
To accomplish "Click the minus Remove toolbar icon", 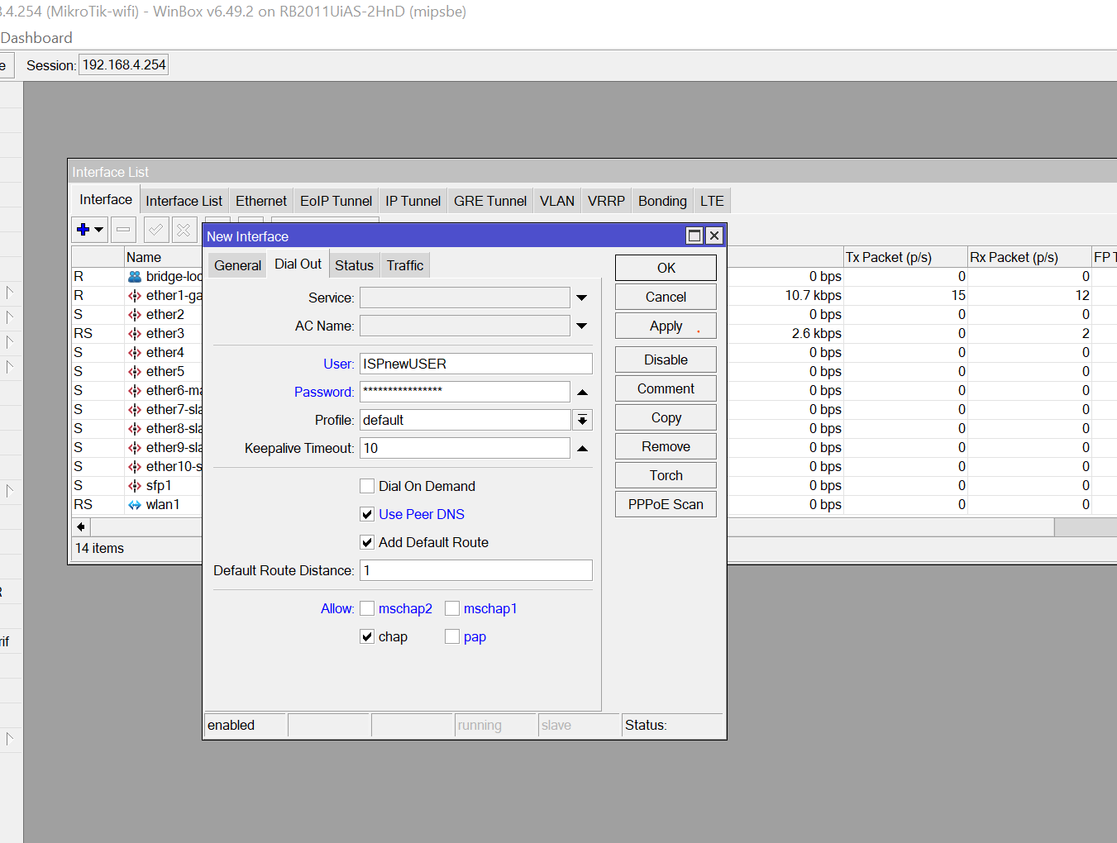I will 123,230.
